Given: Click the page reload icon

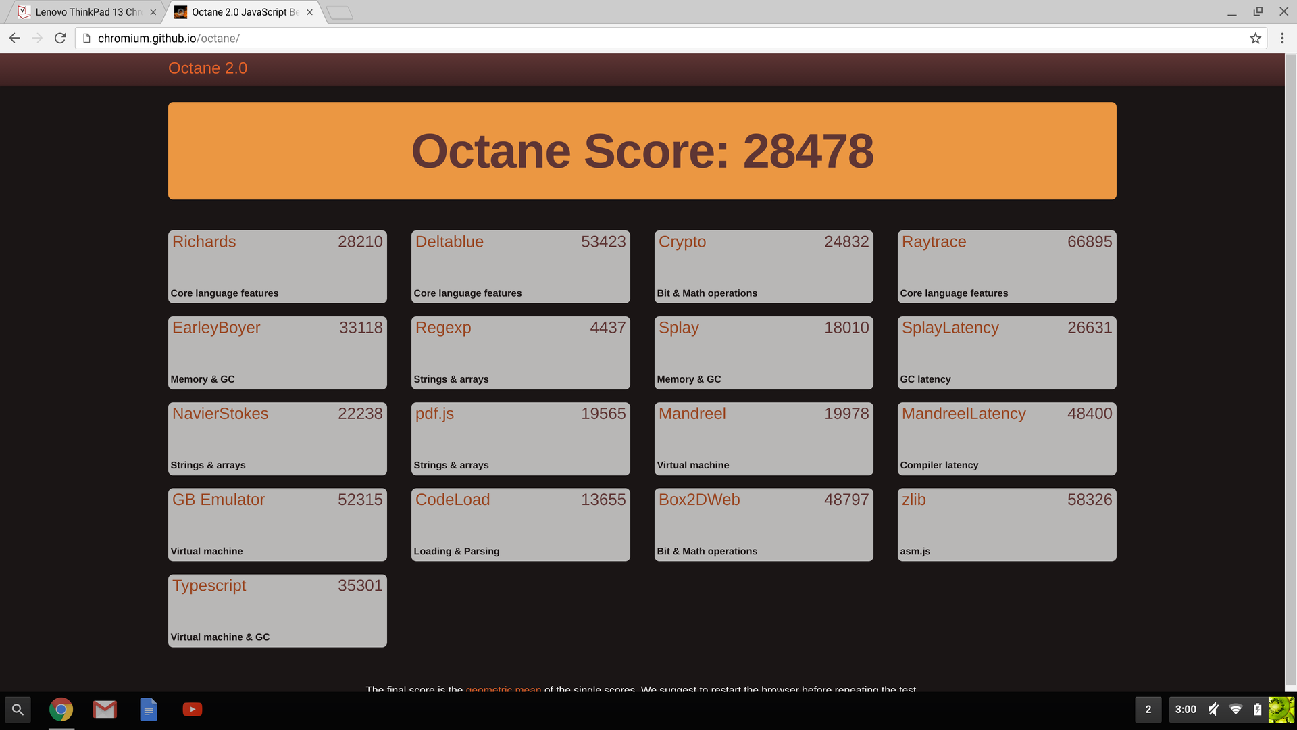Looking at the screenshot, I should [60, 39].
